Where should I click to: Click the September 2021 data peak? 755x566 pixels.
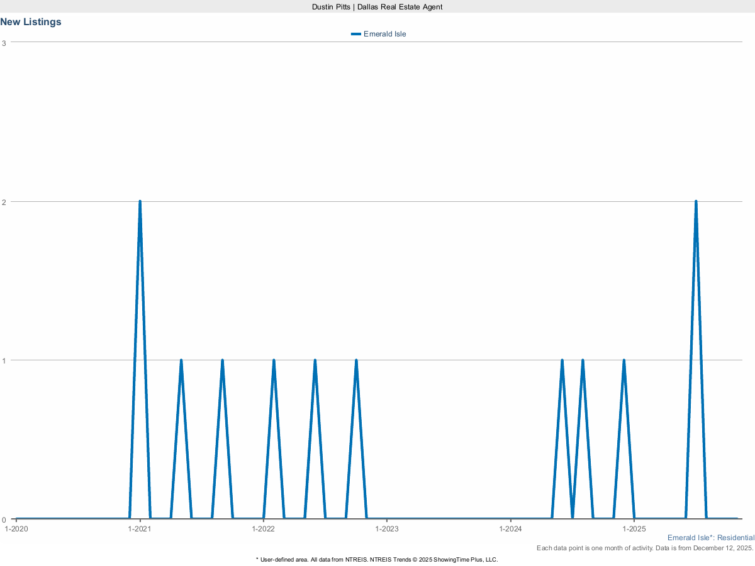coord(222,360)
